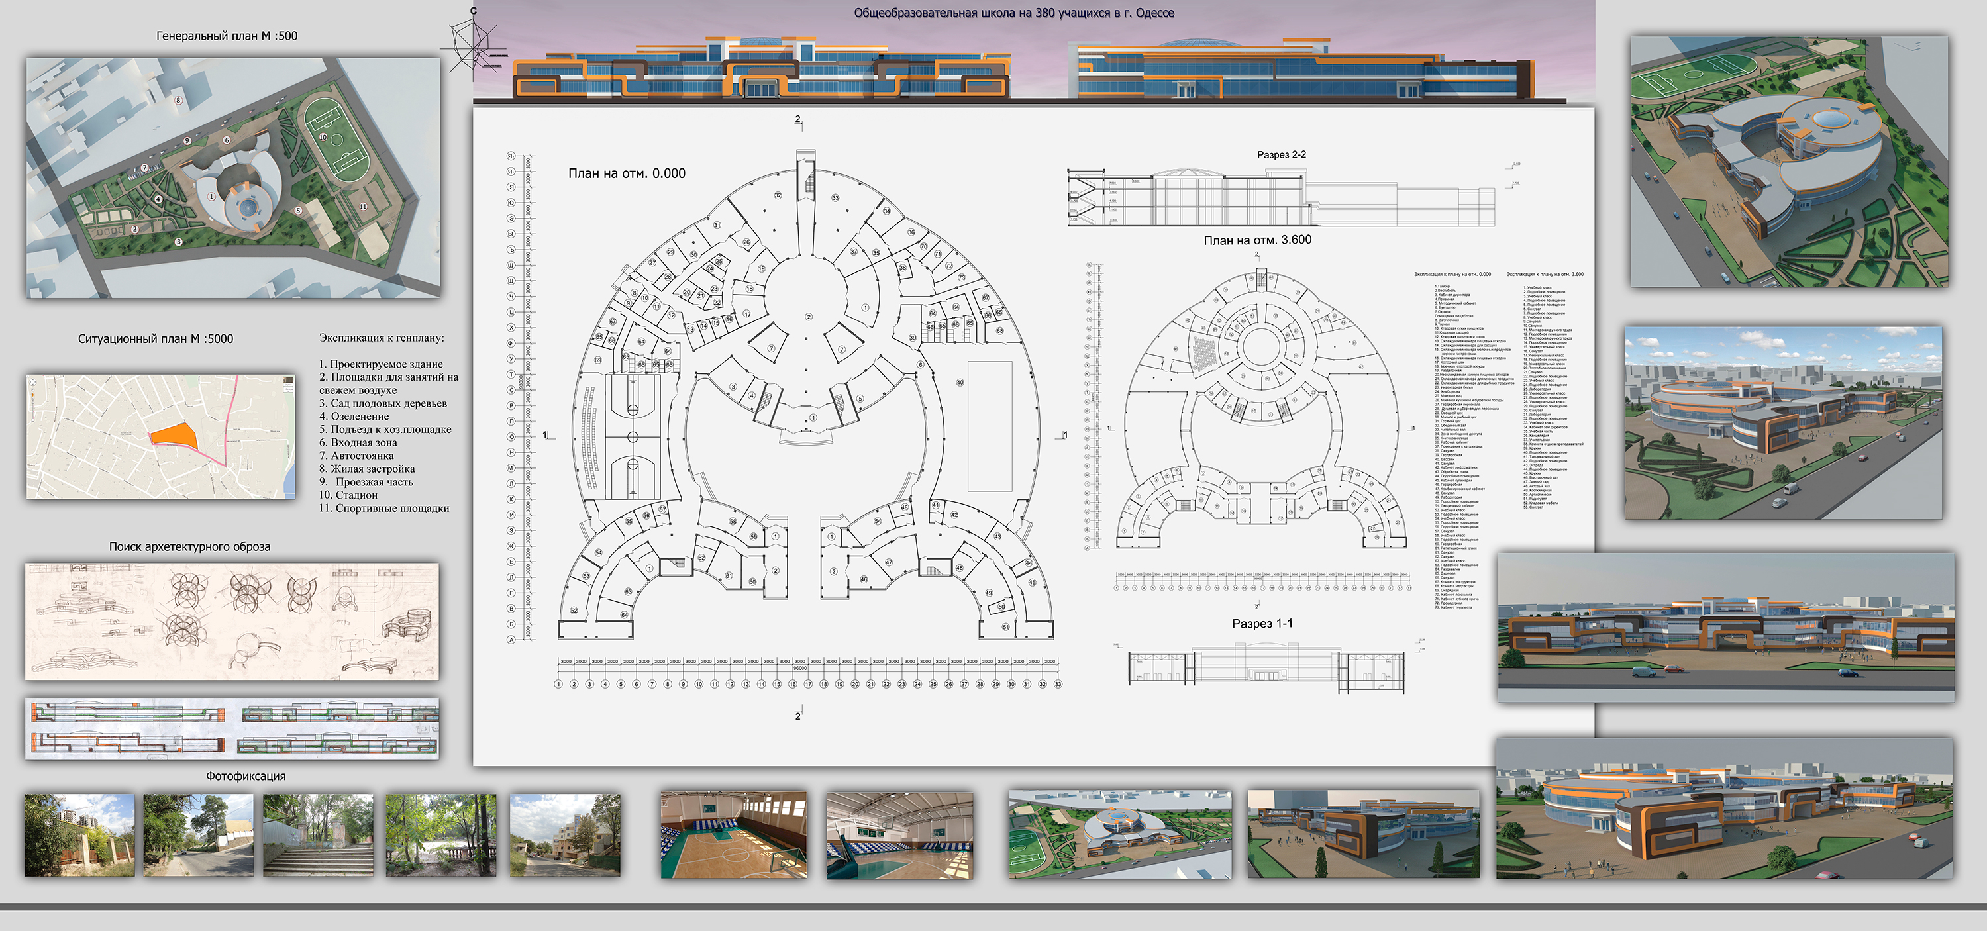Click the label "Разрез 1-1"

[1261, 623]
